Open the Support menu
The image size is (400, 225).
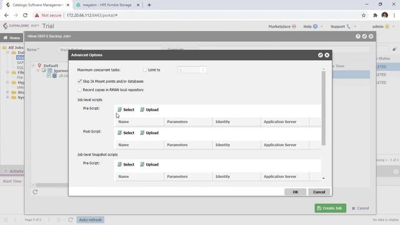(x=343, y=26)
